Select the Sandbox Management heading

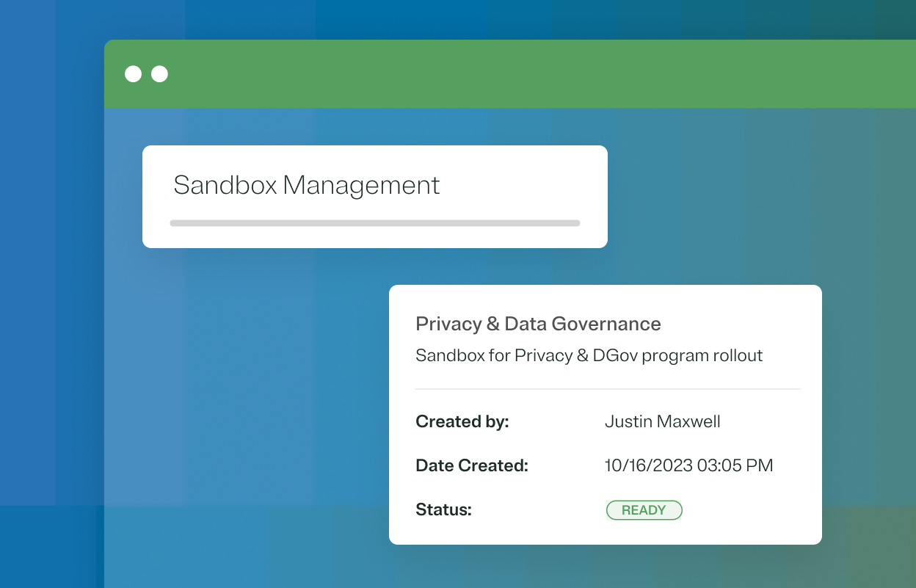(x=306, y=185)
